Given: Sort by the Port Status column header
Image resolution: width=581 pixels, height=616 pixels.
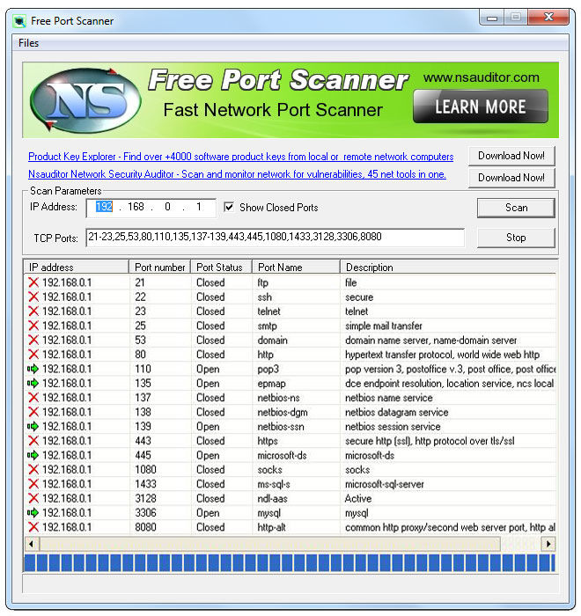Looking at the screenshot, I should coord(221,268).
